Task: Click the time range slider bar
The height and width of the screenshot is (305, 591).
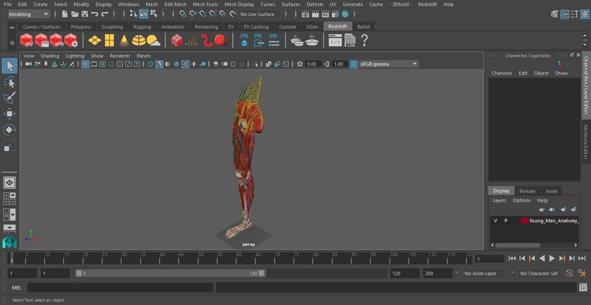Action: pyautogui.click(x=170, y=273)
